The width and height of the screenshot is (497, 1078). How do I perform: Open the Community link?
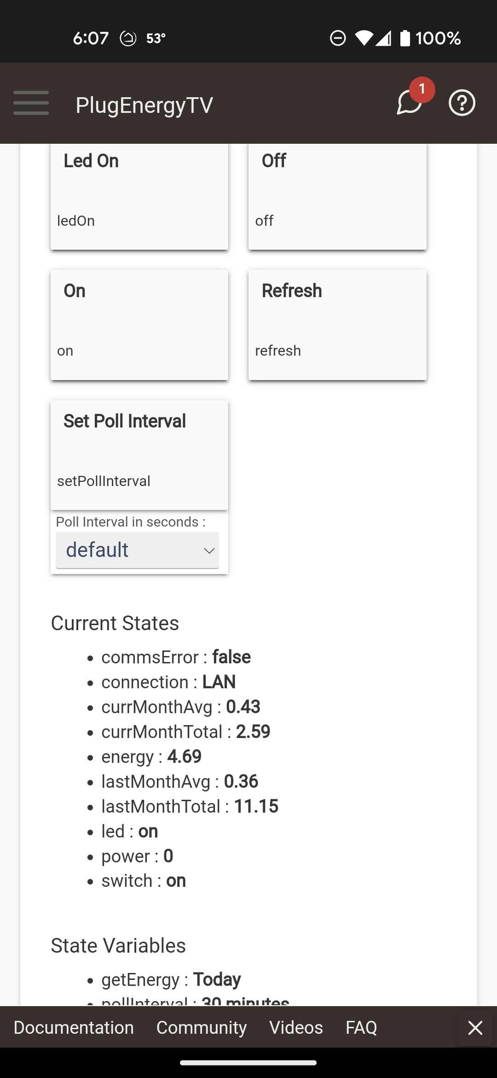click(x=202, y=1028)
